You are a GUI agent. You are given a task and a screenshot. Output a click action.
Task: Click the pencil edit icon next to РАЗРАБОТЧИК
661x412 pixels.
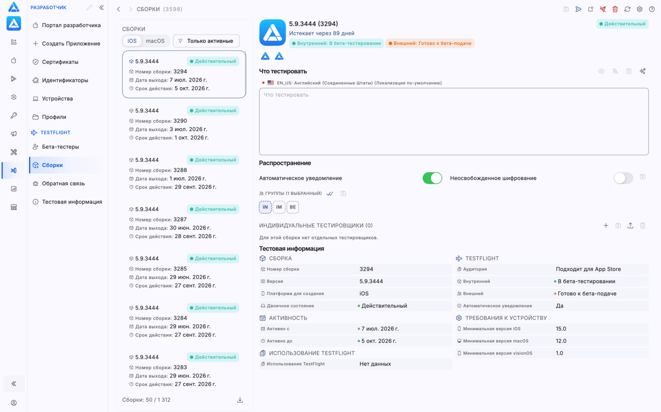[89, 8]
